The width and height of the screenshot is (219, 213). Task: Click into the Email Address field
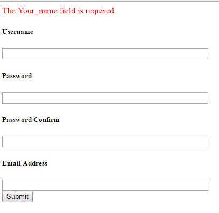coord(105,185)
